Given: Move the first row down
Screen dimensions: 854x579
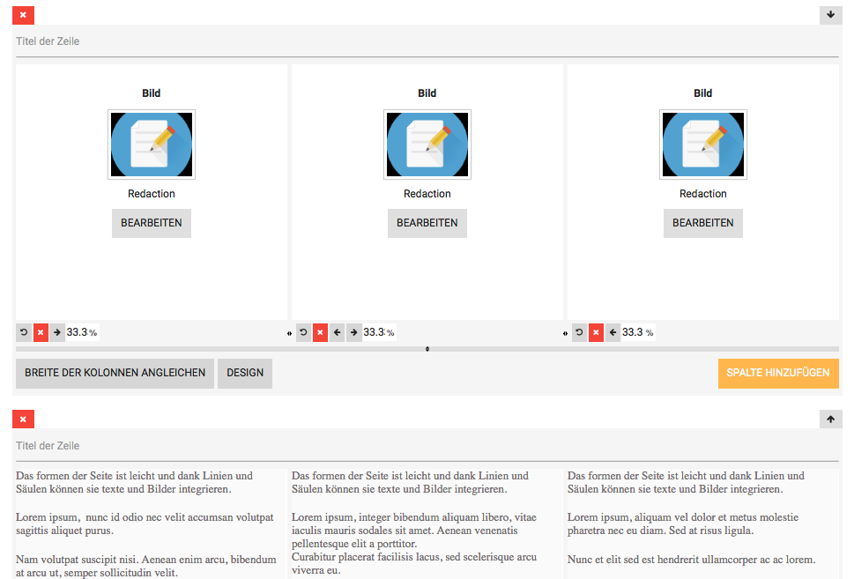Looking at the screenshot, I should click(x=830, y=15).
